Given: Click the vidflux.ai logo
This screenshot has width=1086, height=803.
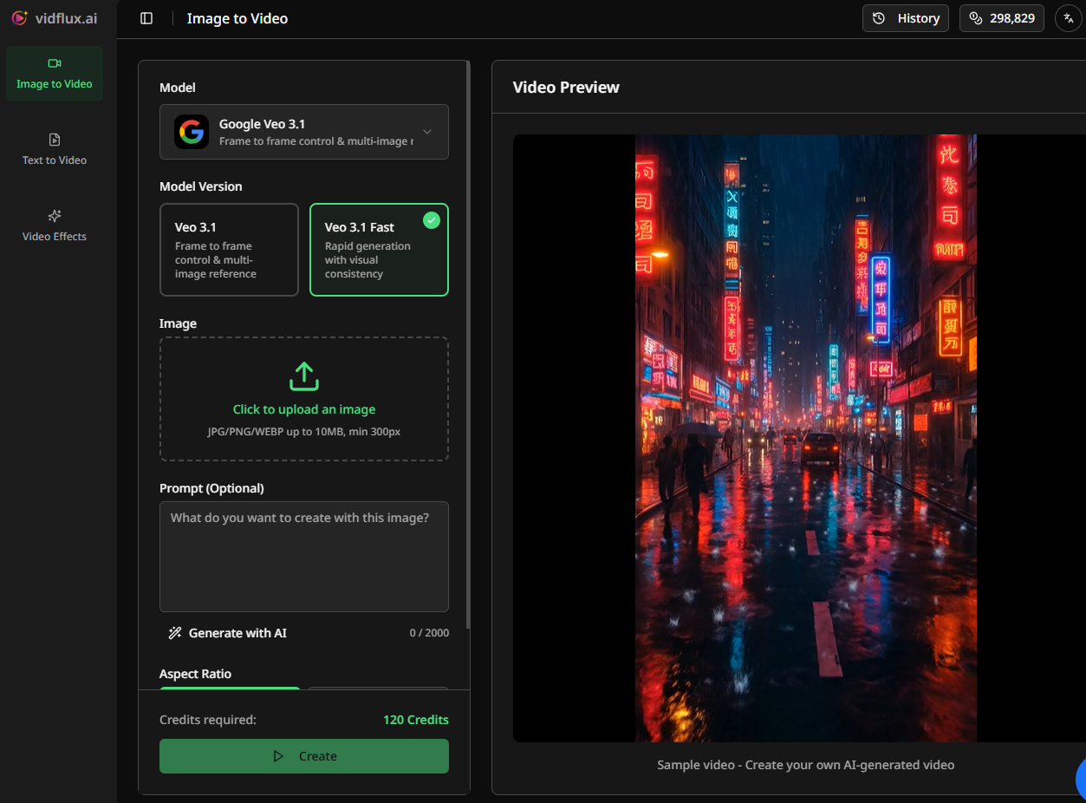Looking at the screenshot, I should coord(52,18).
